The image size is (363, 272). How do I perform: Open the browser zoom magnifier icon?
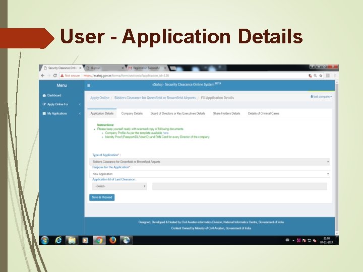pyautogui.click(x=315, y=76)
